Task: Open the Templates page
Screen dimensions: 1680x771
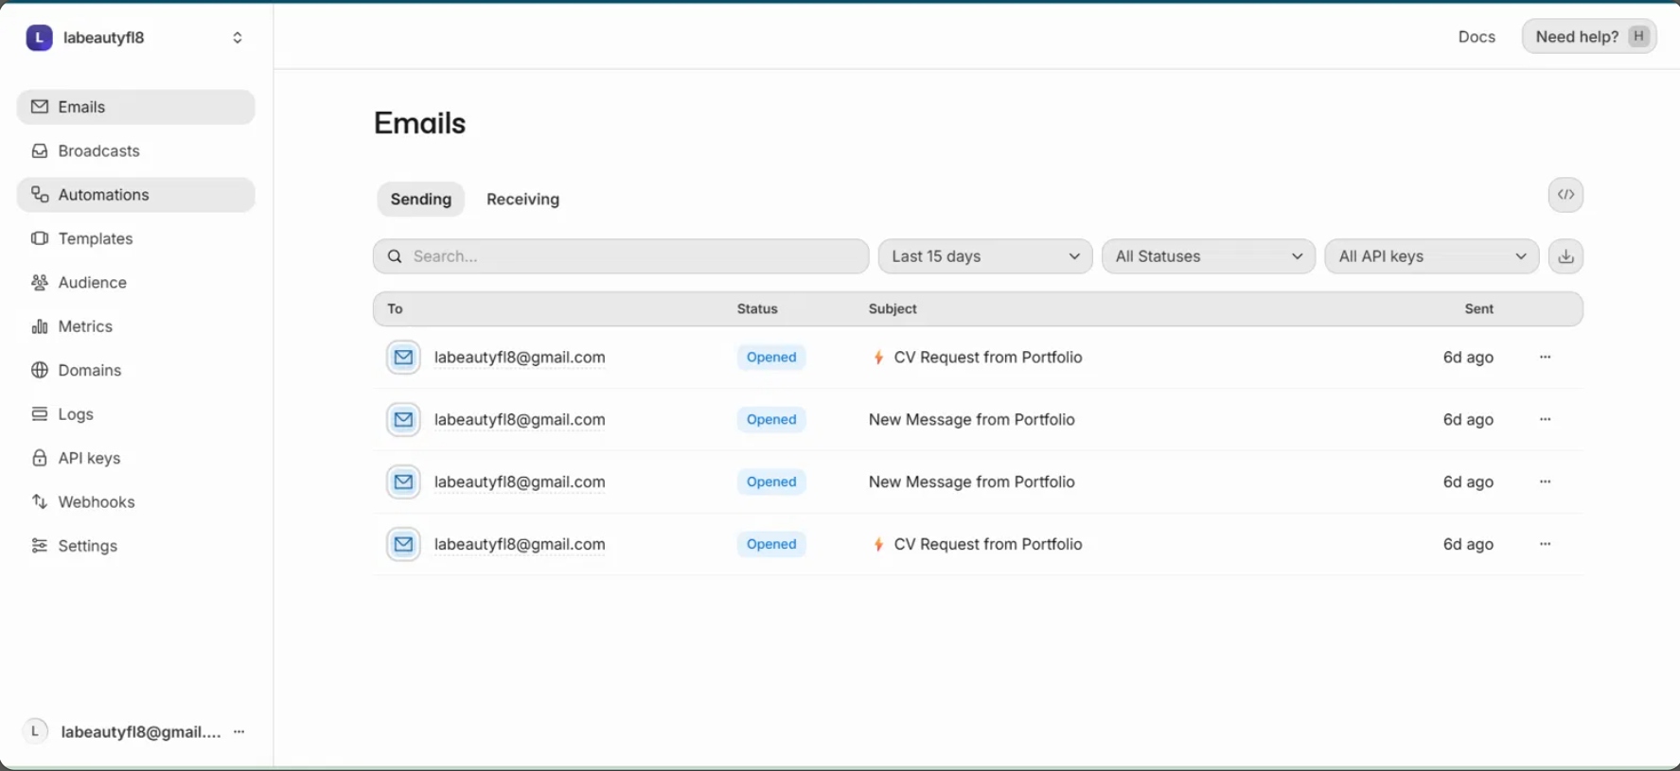Action: point(135,238)
